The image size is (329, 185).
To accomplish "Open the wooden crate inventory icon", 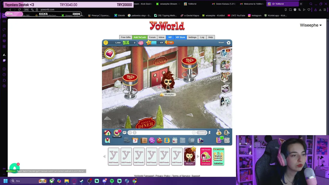I will pyautogui.click(x=144, y=141).
